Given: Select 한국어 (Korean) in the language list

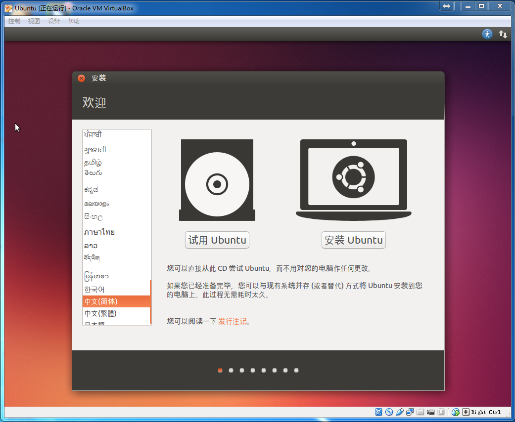Looking at the screenshot, I should [x=116, y=290].
